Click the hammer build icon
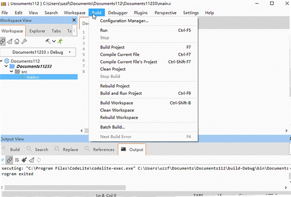This screenshot has height=197, width=291. click(x=48, y=41)
